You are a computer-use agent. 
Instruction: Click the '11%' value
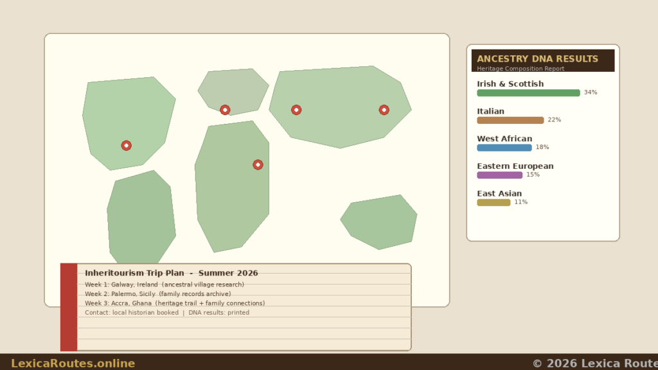coord(520,202)
